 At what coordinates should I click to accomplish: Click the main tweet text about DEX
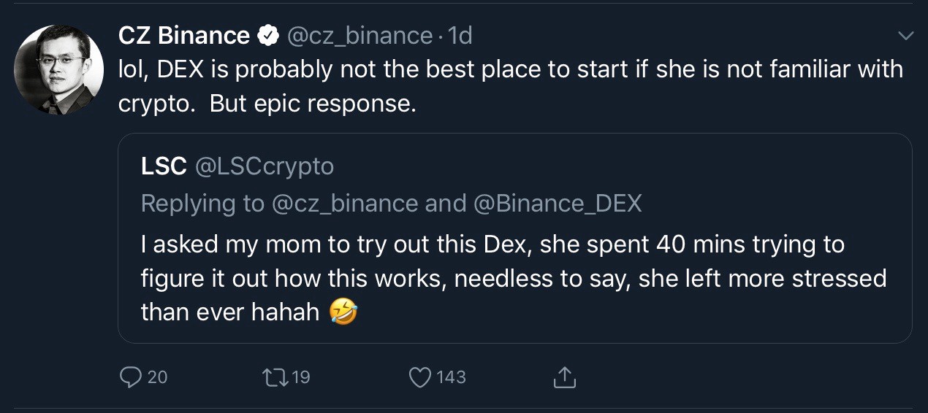coord(510,86)
